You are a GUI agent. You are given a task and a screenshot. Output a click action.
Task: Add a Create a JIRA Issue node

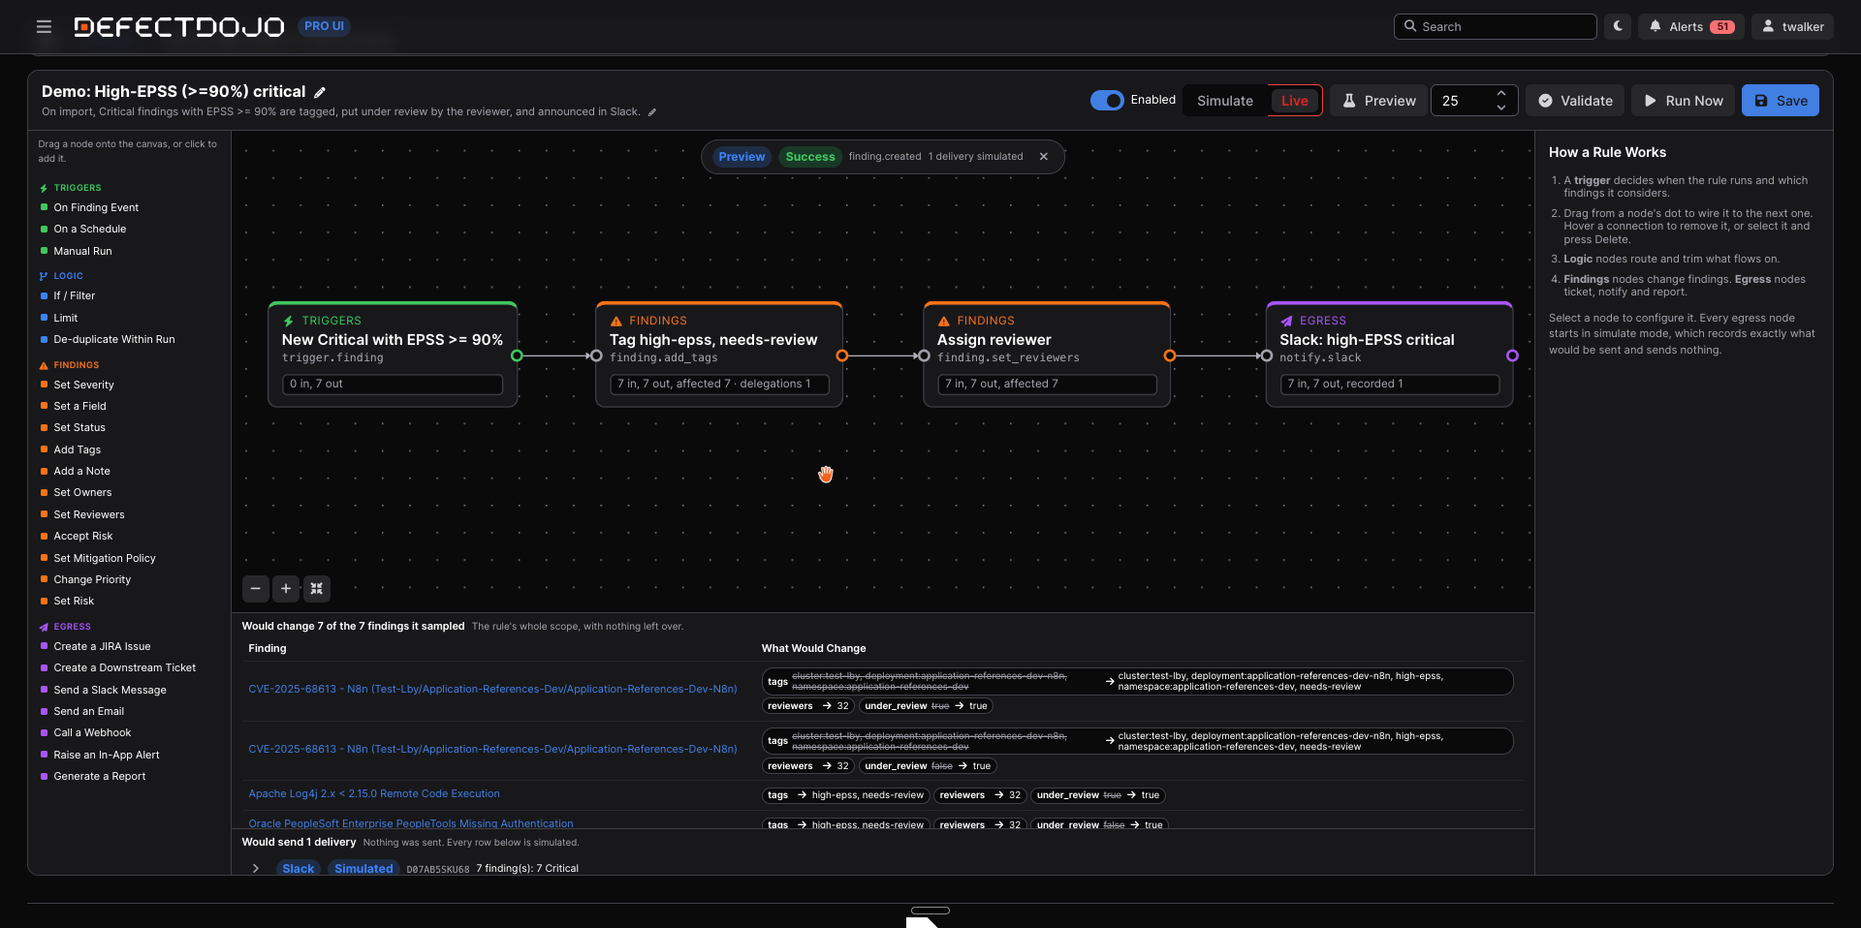[102, 646]
